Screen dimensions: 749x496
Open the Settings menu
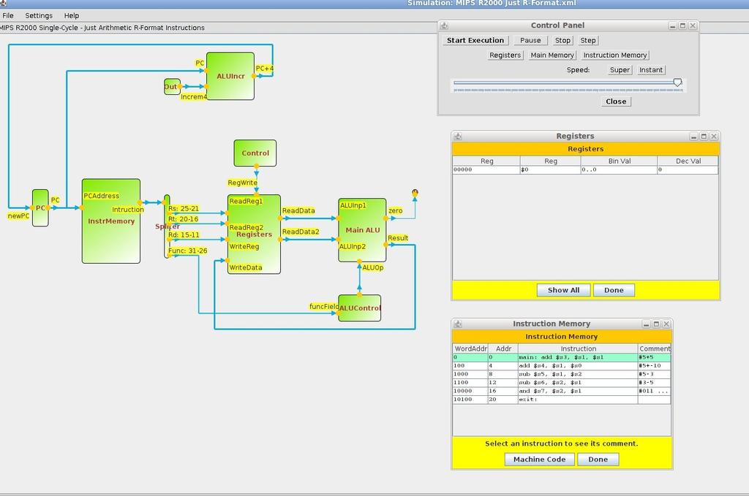click(x=39, y=15)
